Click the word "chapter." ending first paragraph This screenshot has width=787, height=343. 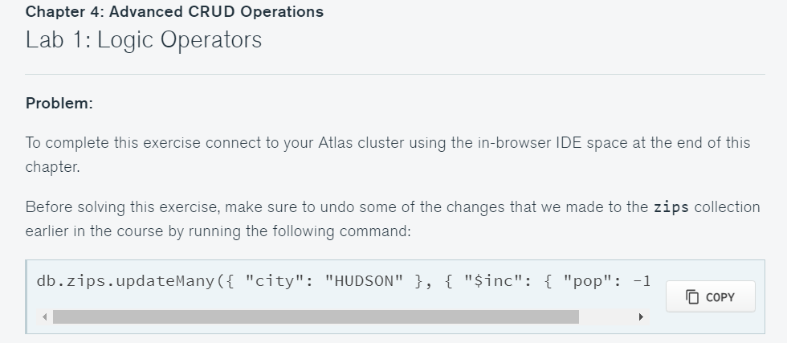point(53,169)
